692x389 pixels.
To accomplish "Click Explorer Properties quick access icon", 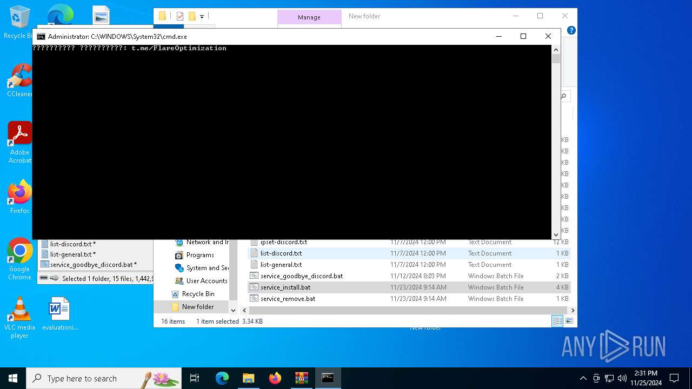I will tap(180, 16).
